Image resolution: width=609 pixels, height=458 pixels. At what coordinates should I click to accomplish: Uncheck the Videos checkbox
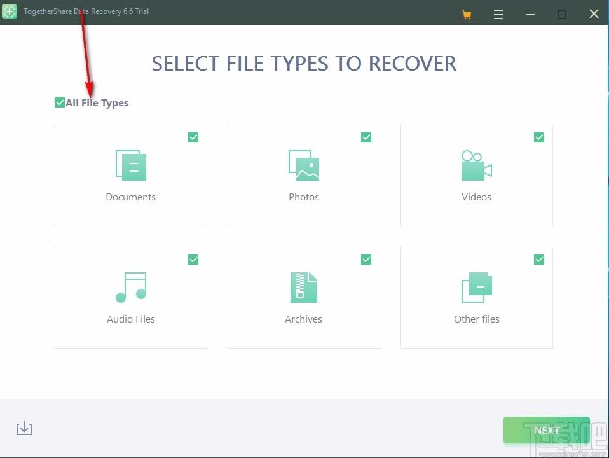pos(539,137)
